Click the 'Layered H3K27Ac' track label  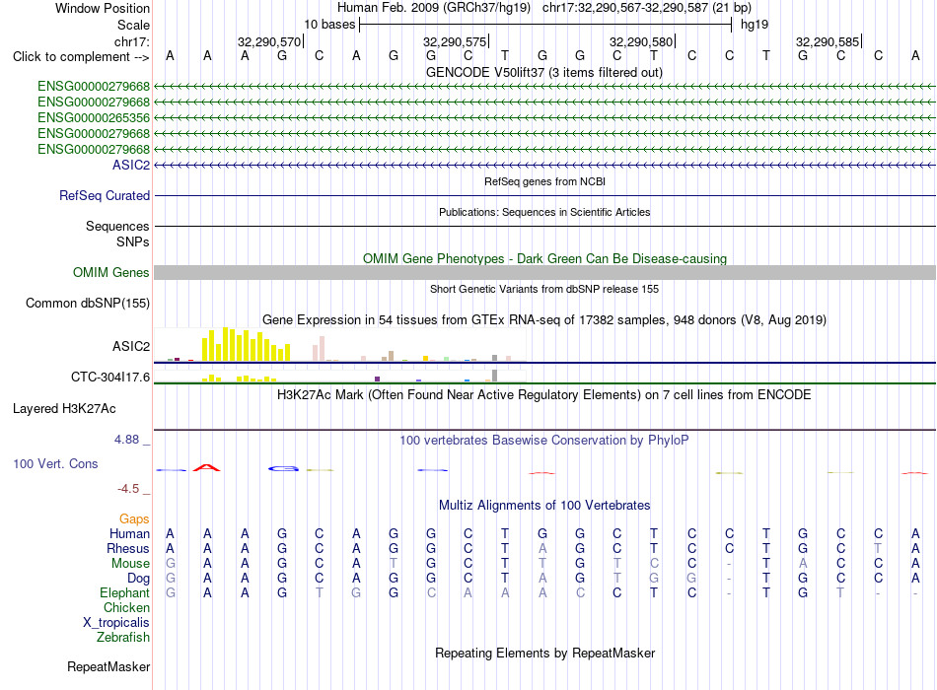coord(64,409)
